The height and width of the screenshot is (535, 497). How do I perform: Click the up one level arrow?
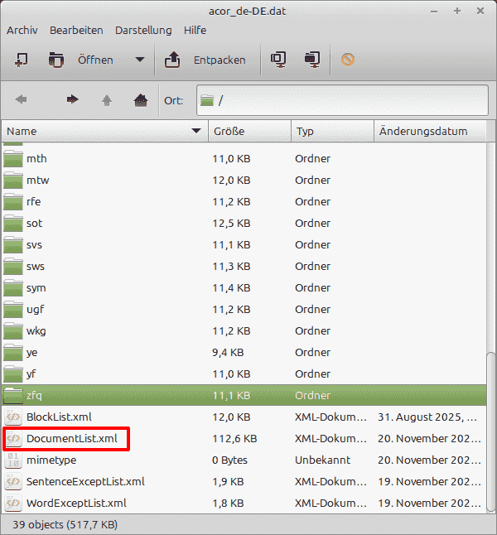(x=106, y=100)
